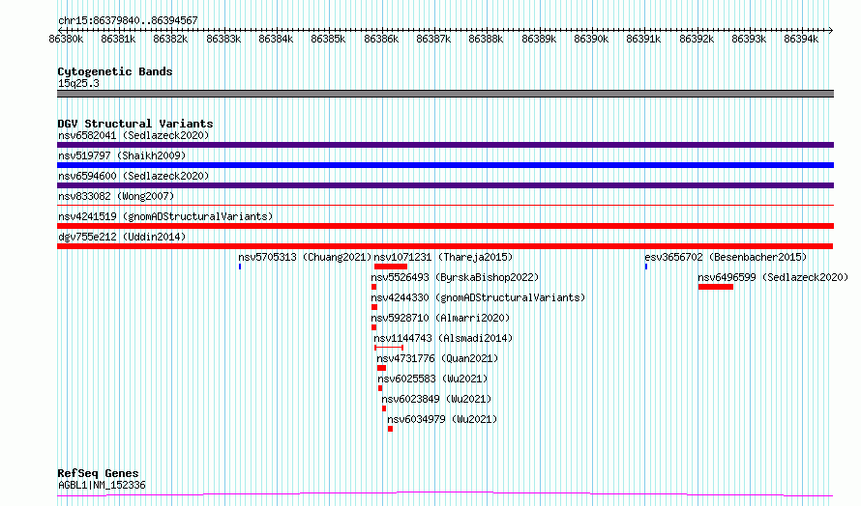Click the thin red line under nsv833082

coord(445,205)
